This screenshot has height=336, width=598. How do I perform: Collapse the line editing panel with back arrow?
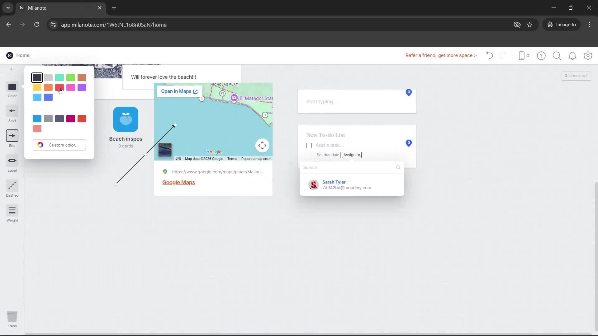(12, 69)
